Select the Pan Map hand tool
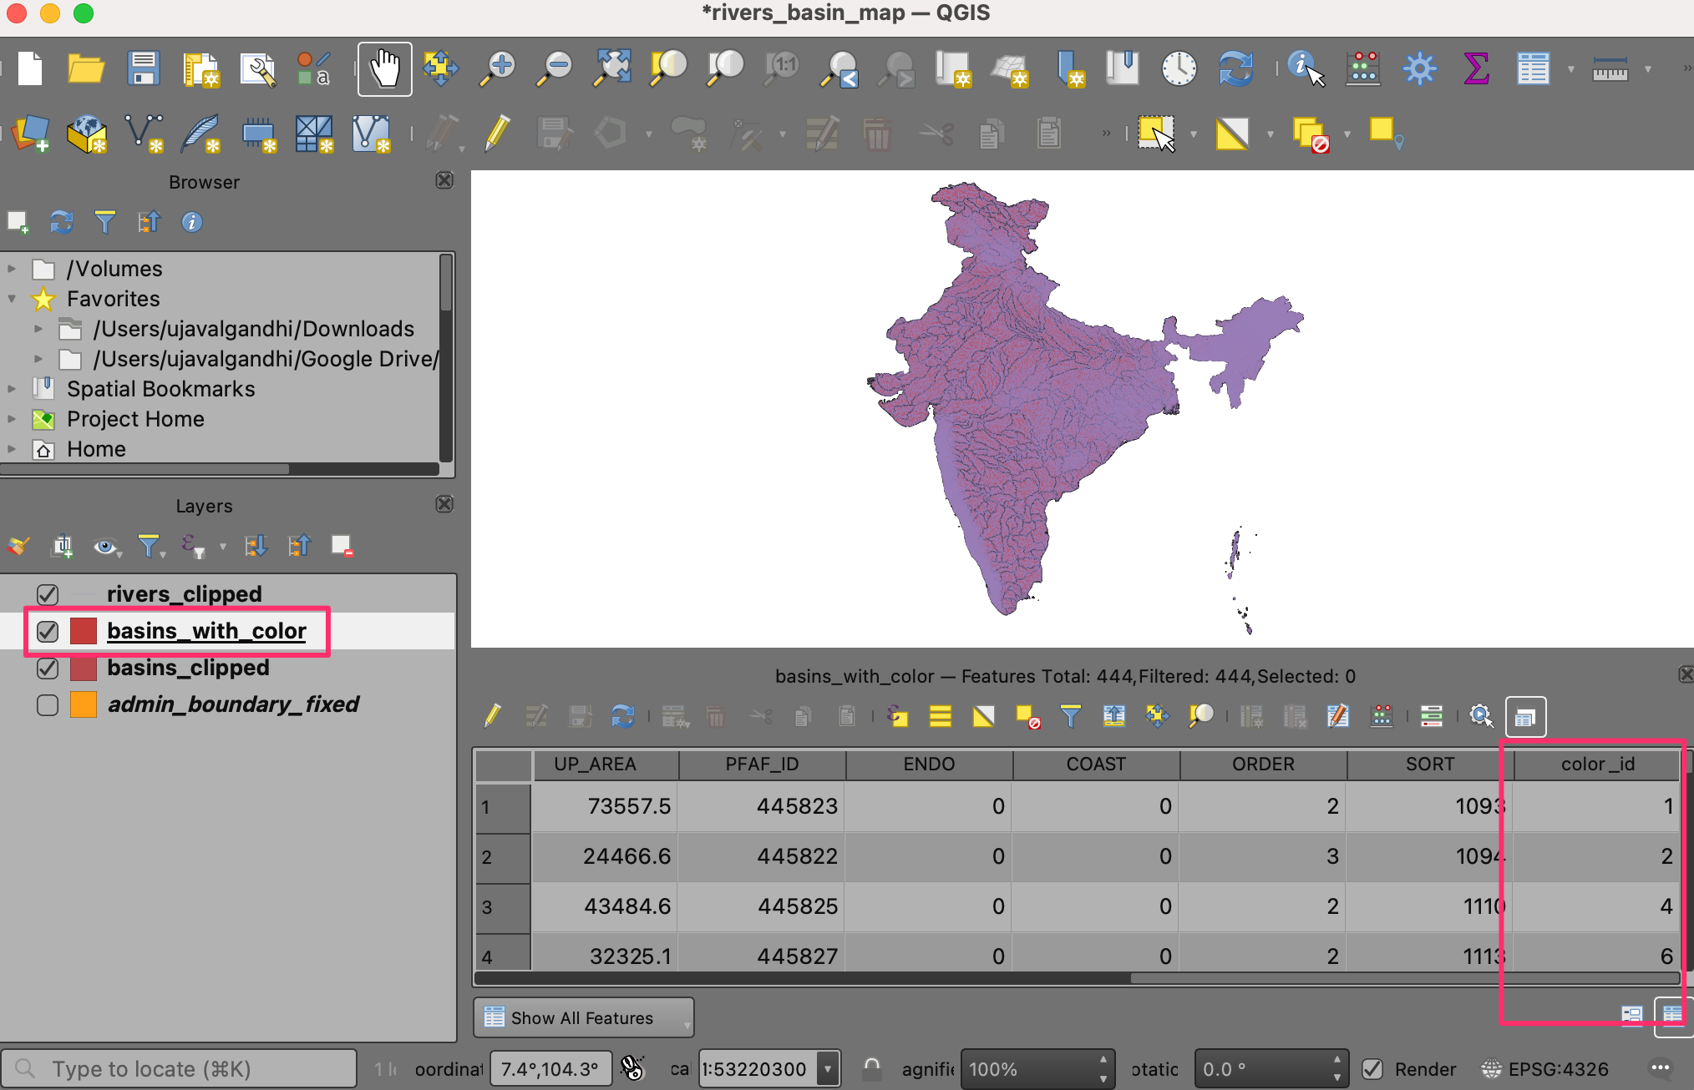 [x=385, y=68]
